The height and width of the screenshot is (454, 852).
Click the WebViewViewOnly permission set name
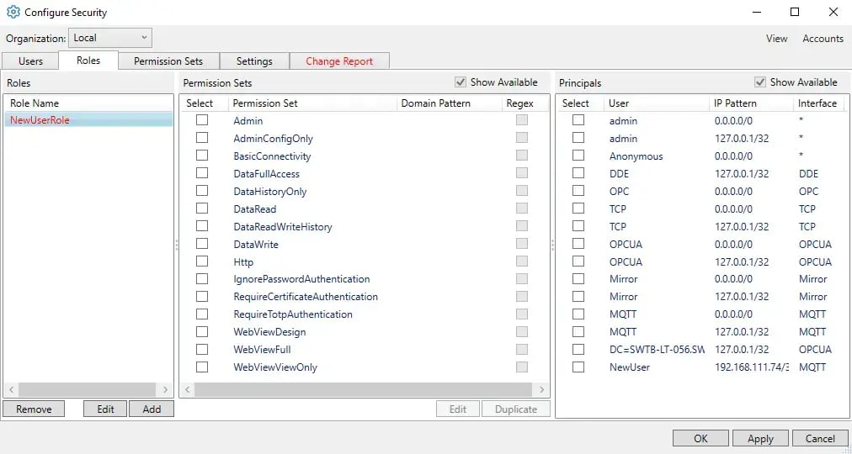(275, 367)
